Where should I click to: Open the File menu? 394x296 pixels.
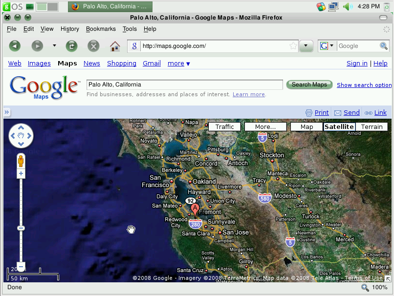pos(12,29)
